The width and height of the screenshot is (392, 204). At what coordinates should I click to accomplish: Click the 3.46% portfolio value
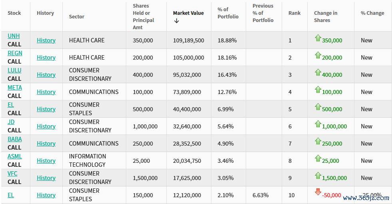click(225, 161)
